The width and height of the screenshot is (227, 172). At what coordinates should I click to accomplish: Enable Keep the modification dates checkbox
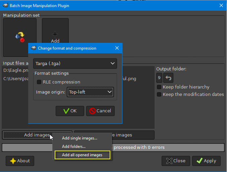(x=159, y=95)
